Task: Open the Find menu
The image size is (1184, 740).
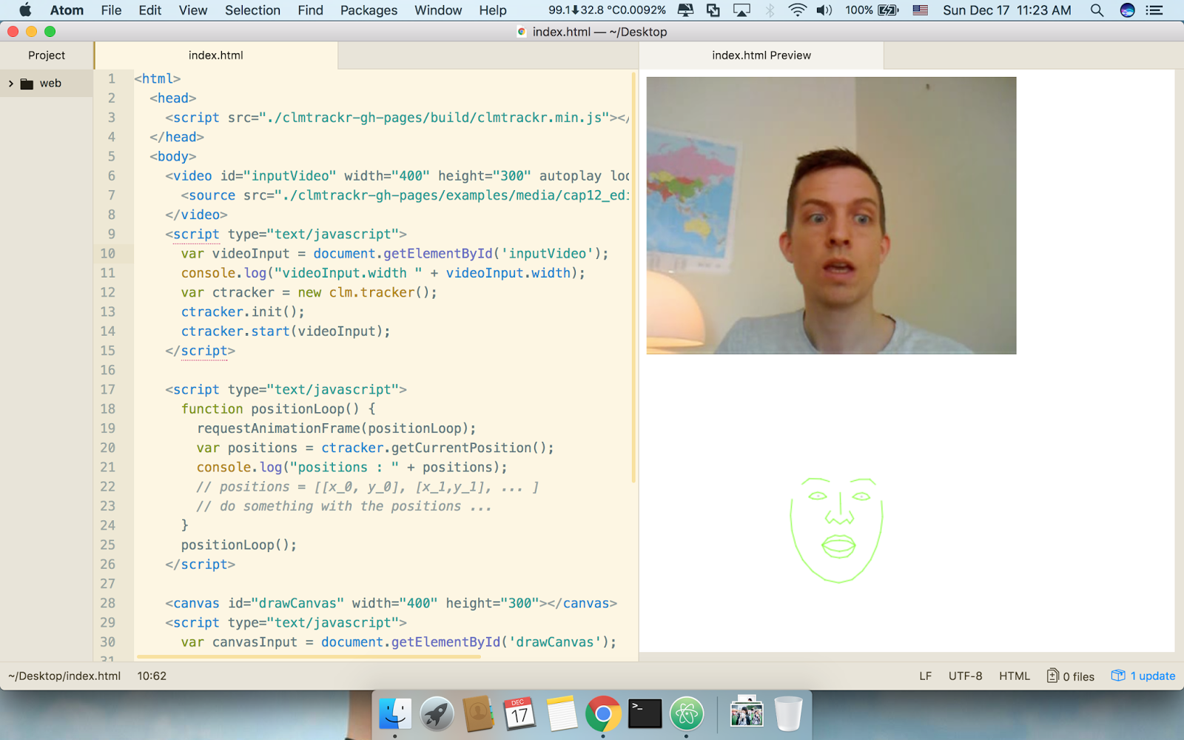Action: coord(310,10)
